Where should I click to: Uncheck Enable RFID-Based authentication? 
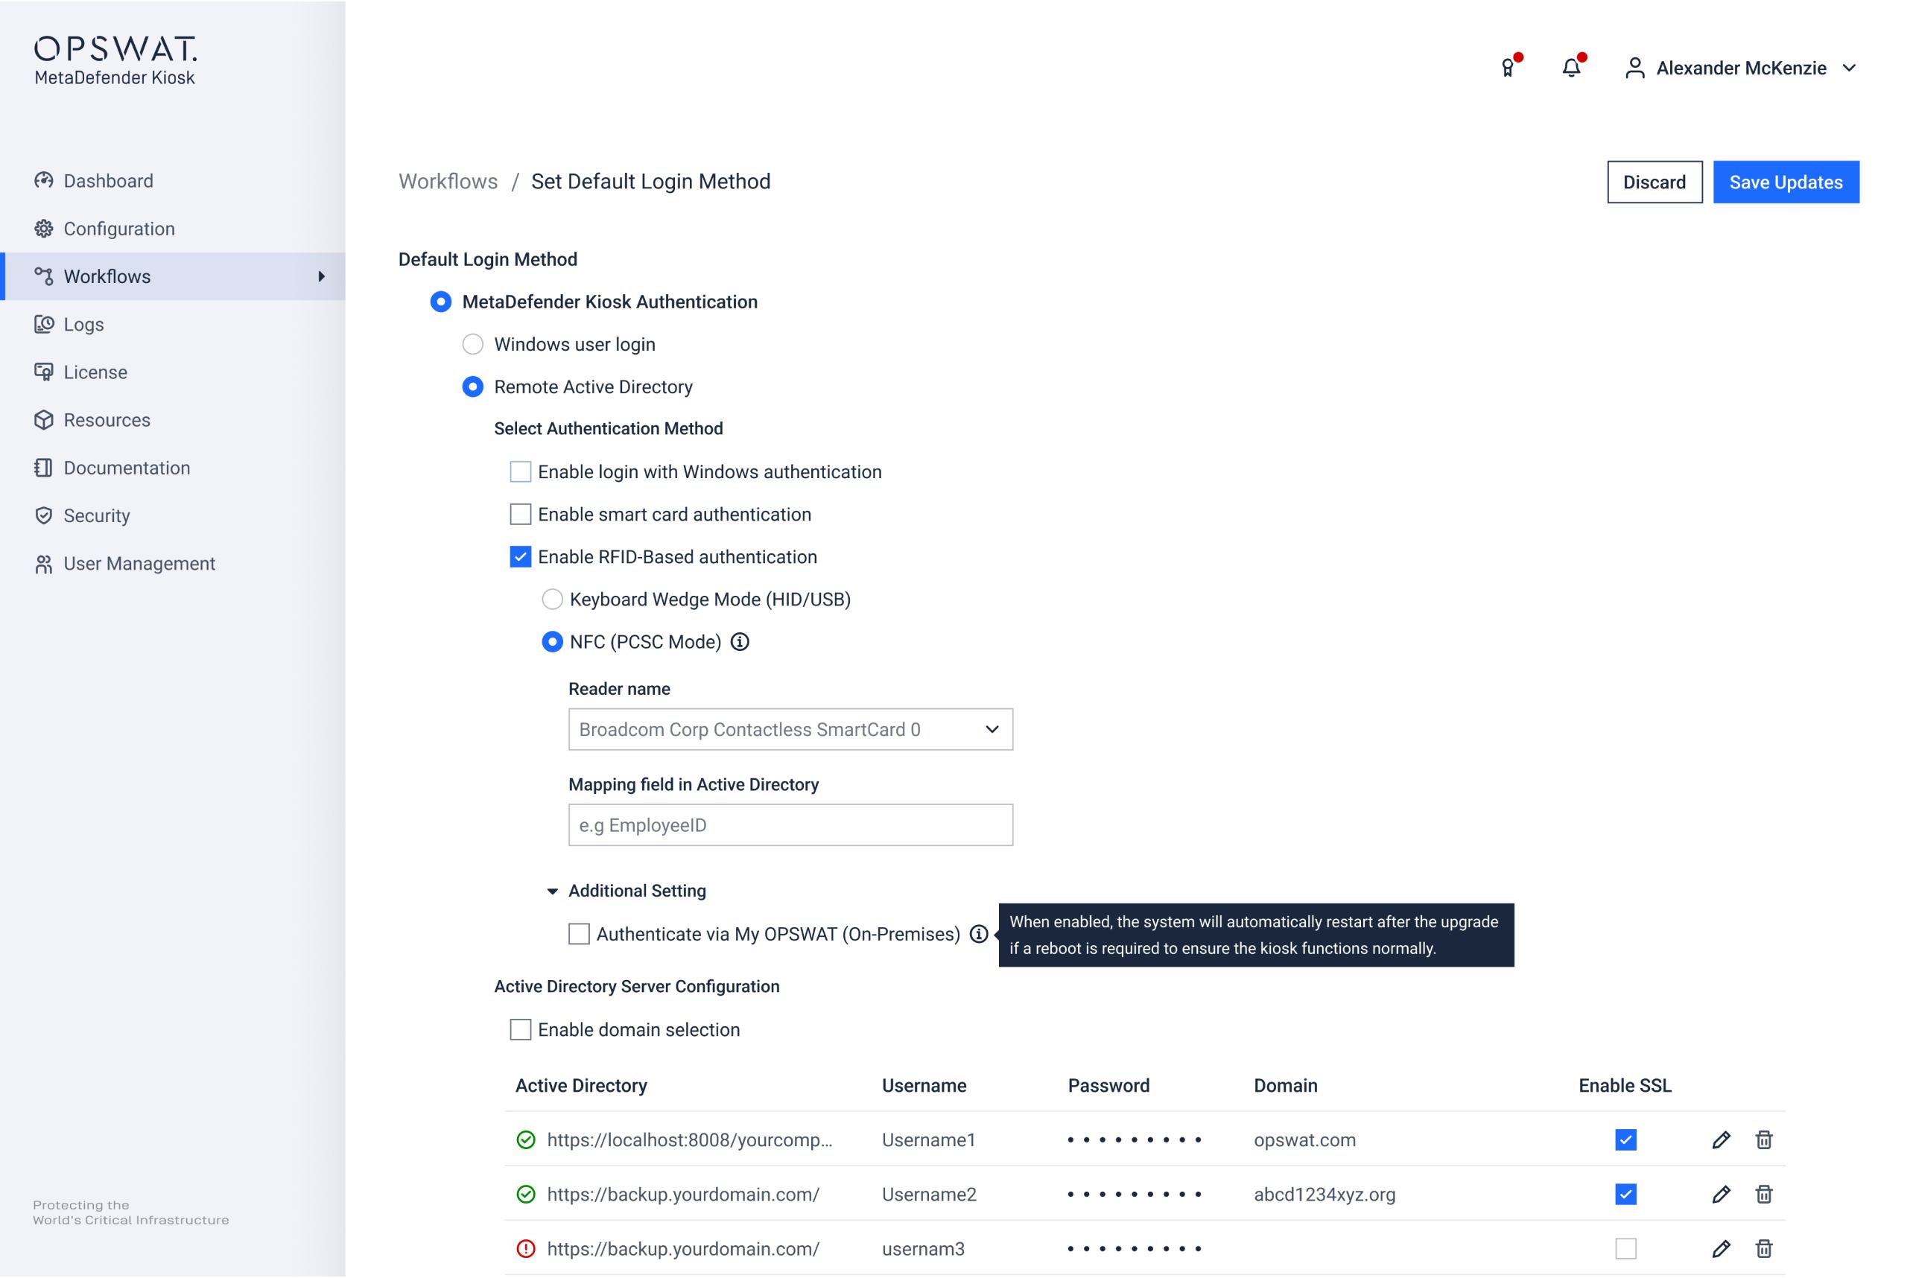pos(520,556)
